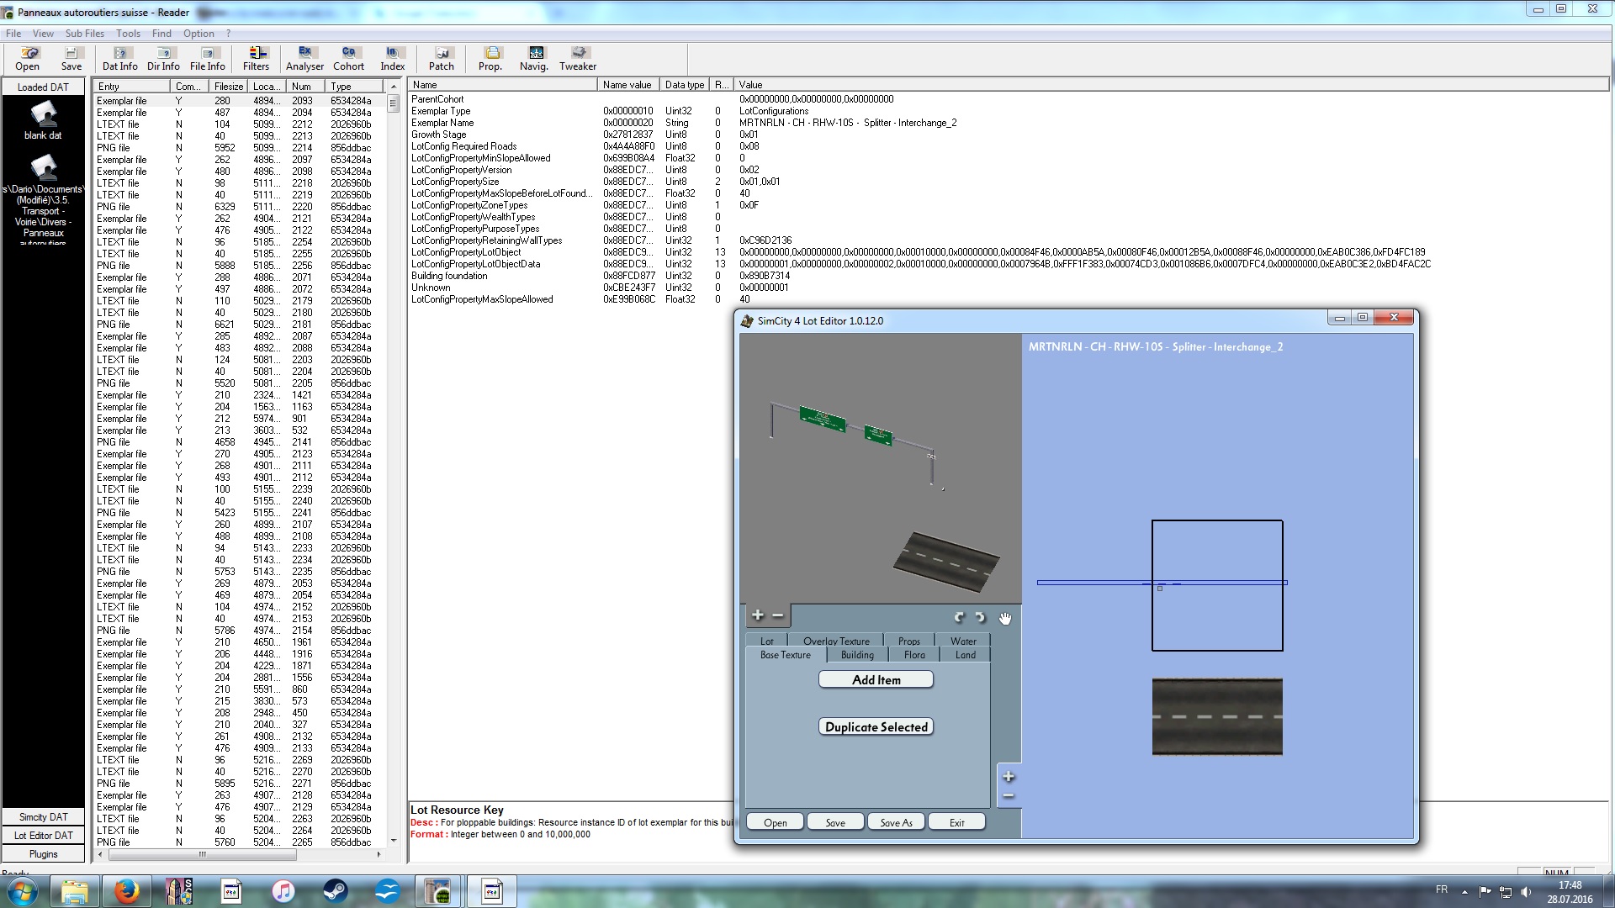Switch to the Overlay Texture tab

(835, 641)
